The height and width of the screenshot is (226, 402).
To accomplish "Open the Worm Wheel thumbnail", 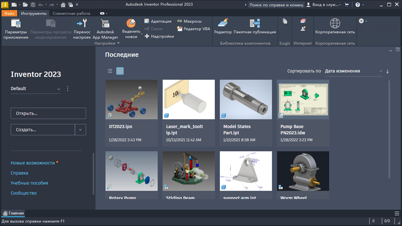I will 303,171.
